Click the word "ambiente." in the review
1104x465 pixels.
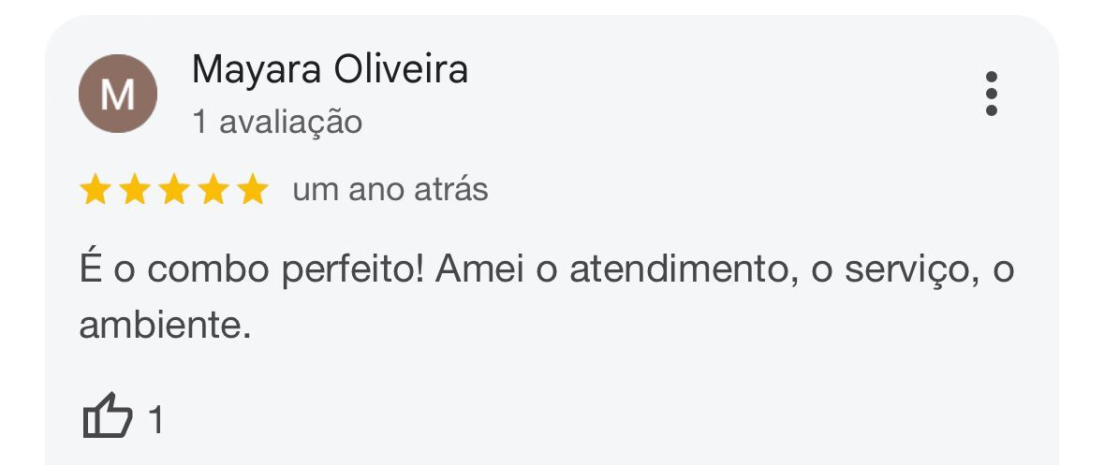coord(165,325)
